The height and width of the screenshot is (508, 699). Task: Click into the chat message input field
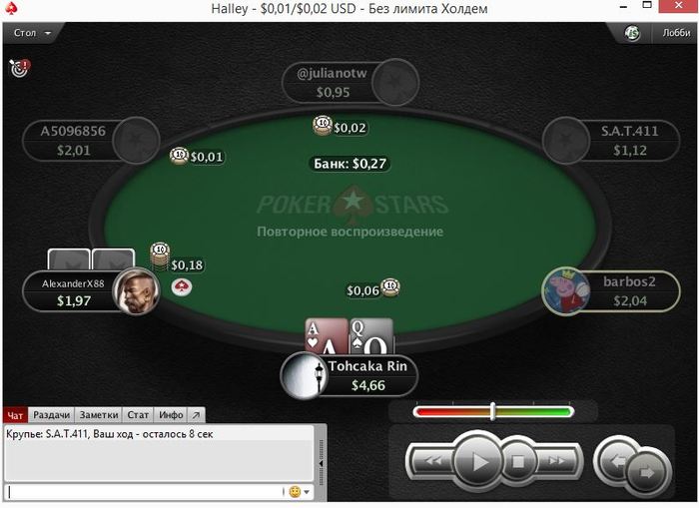click(x=144, y=491)
